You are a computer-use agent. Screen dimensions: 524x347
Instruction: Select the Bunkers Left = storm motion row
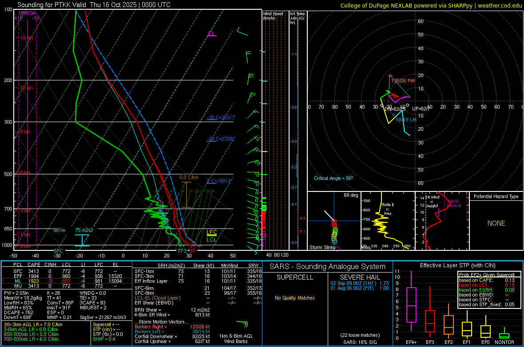(172, 331)
